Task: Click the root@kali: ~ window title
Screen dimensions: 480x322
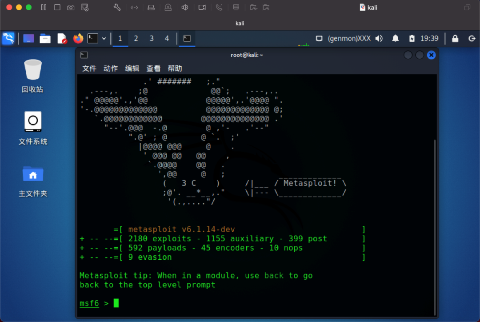Action: [x=247, y=55]
